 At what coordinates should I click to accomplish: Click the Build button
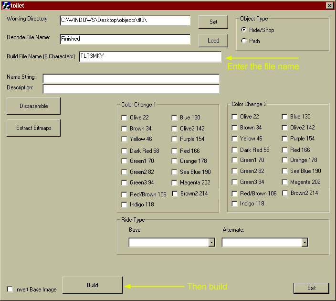coord(93,285)
